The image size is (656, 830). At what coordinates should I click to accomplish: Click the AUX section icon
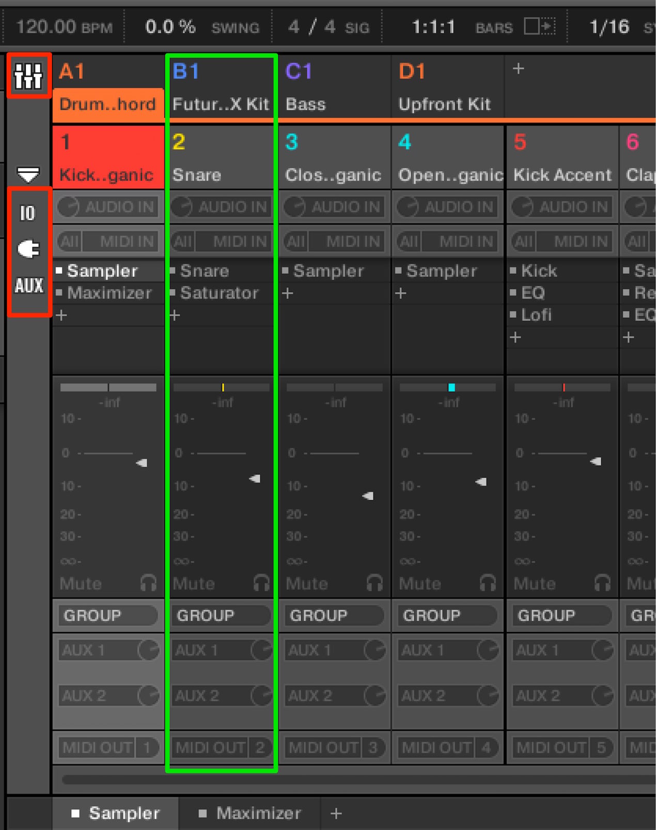pos(29,285)
